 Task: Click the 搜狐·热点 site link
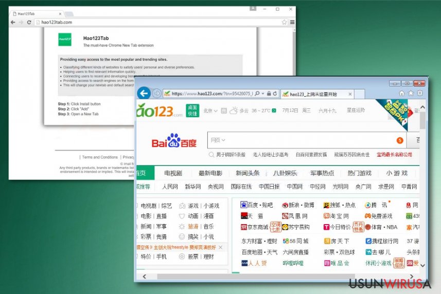point(340,205)
